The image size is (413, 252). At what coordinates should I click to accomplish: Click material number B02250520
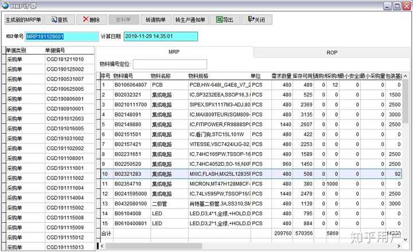[128, 164]
